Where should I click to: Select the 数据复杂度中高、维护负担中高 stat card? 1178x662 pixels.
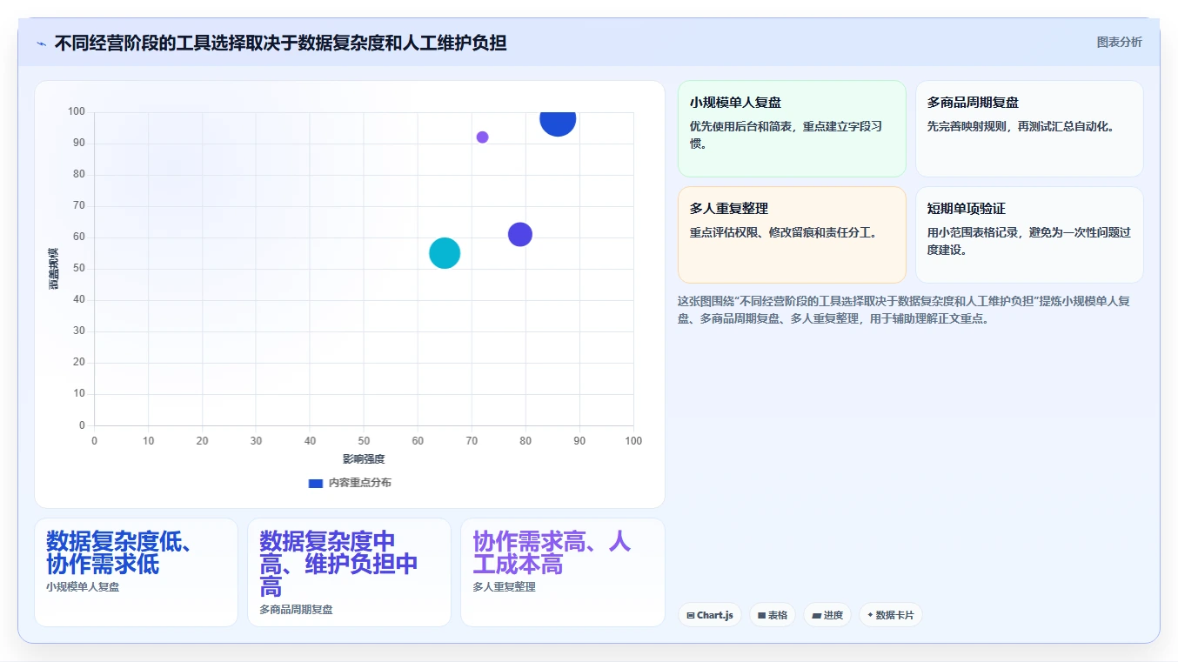(x=349, y=572)
